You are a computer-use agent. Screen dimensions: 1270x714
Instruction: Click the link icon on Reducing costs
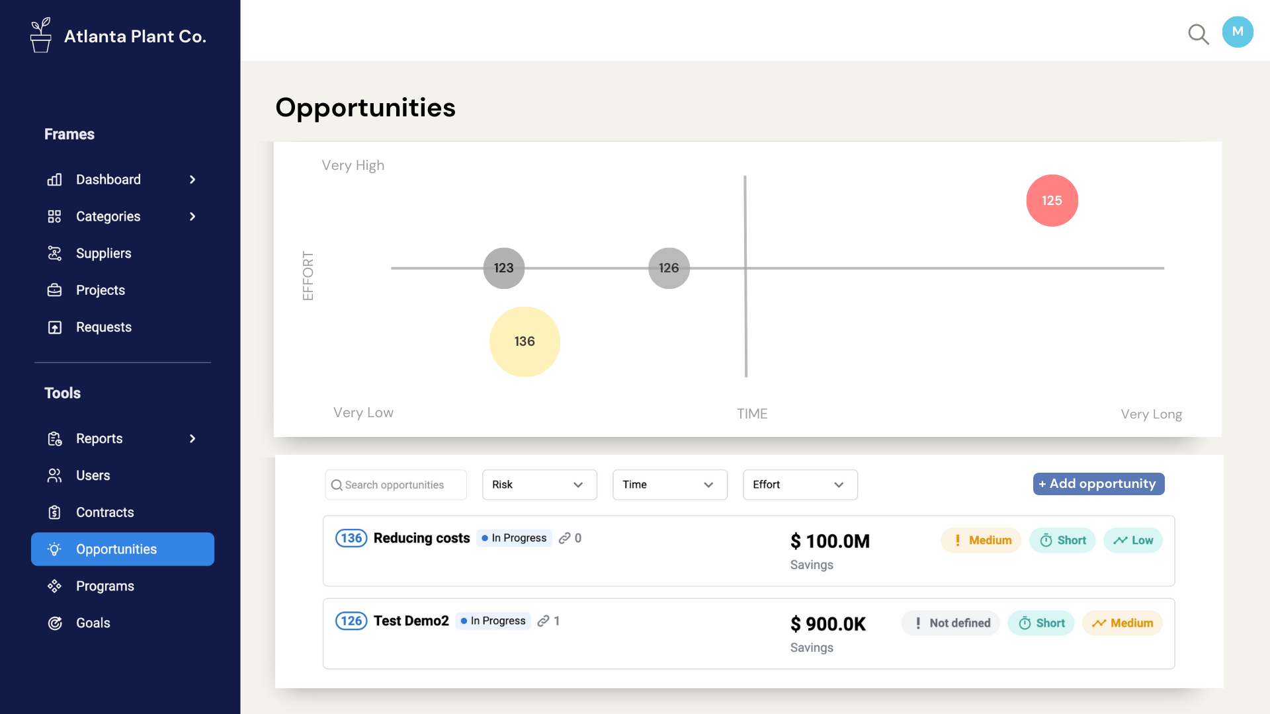click(x=564, y=538)
